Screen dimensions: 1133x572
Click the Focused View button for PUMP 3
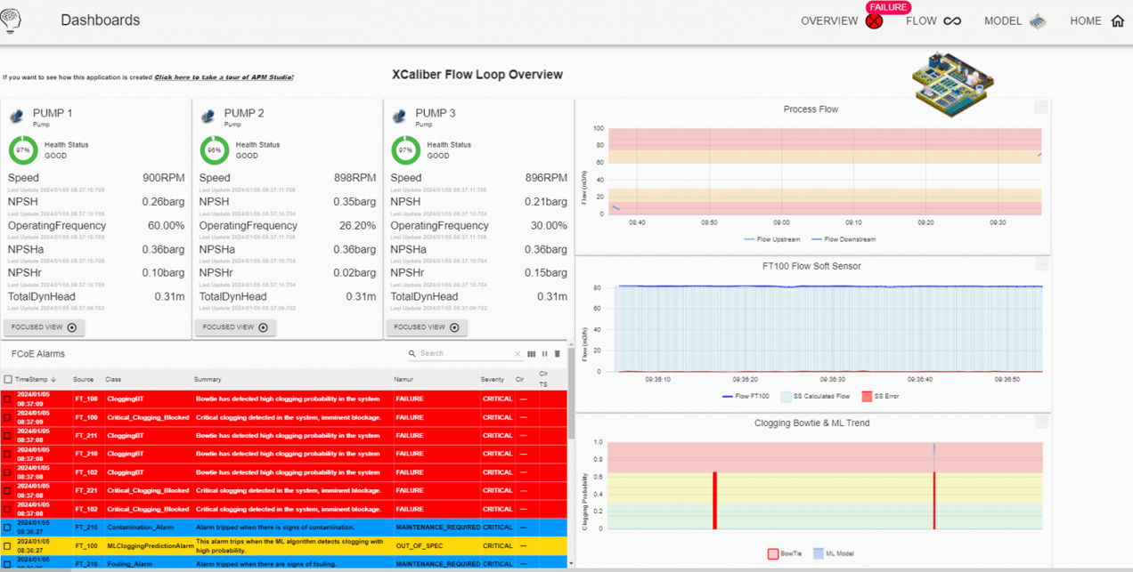tap(427, 326)
